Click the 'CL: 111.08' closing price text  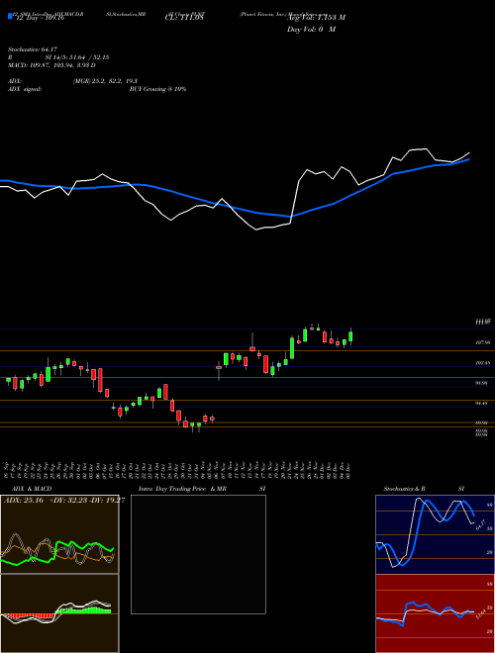click(182, 19)
